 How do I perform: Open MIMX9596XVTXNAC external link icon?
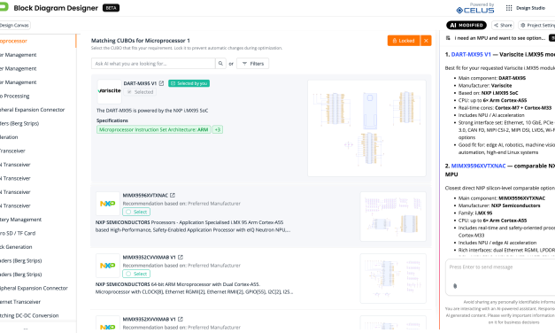pyautogui.click(x=173, y=195)
